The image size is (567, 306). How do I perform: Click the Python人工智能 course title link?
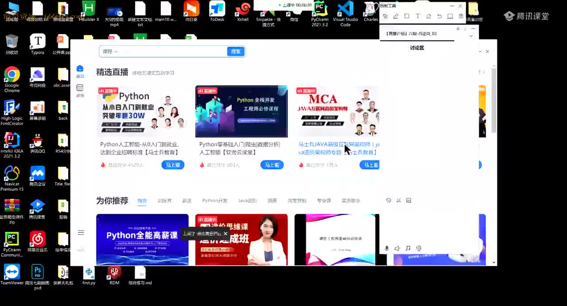tap(140, 148)
